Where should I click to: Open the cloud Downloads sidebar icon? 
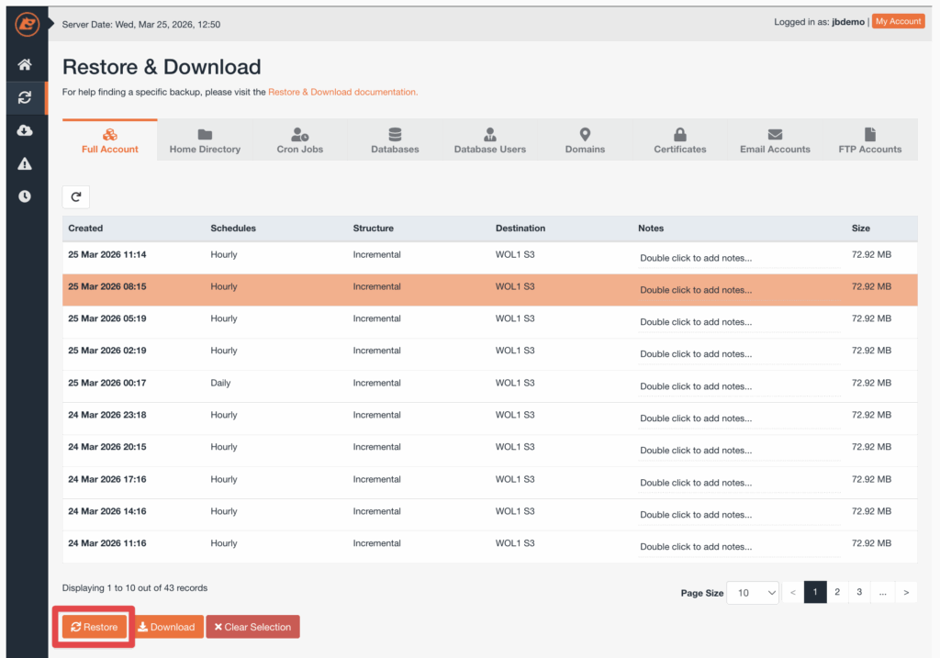pos(25,130)
